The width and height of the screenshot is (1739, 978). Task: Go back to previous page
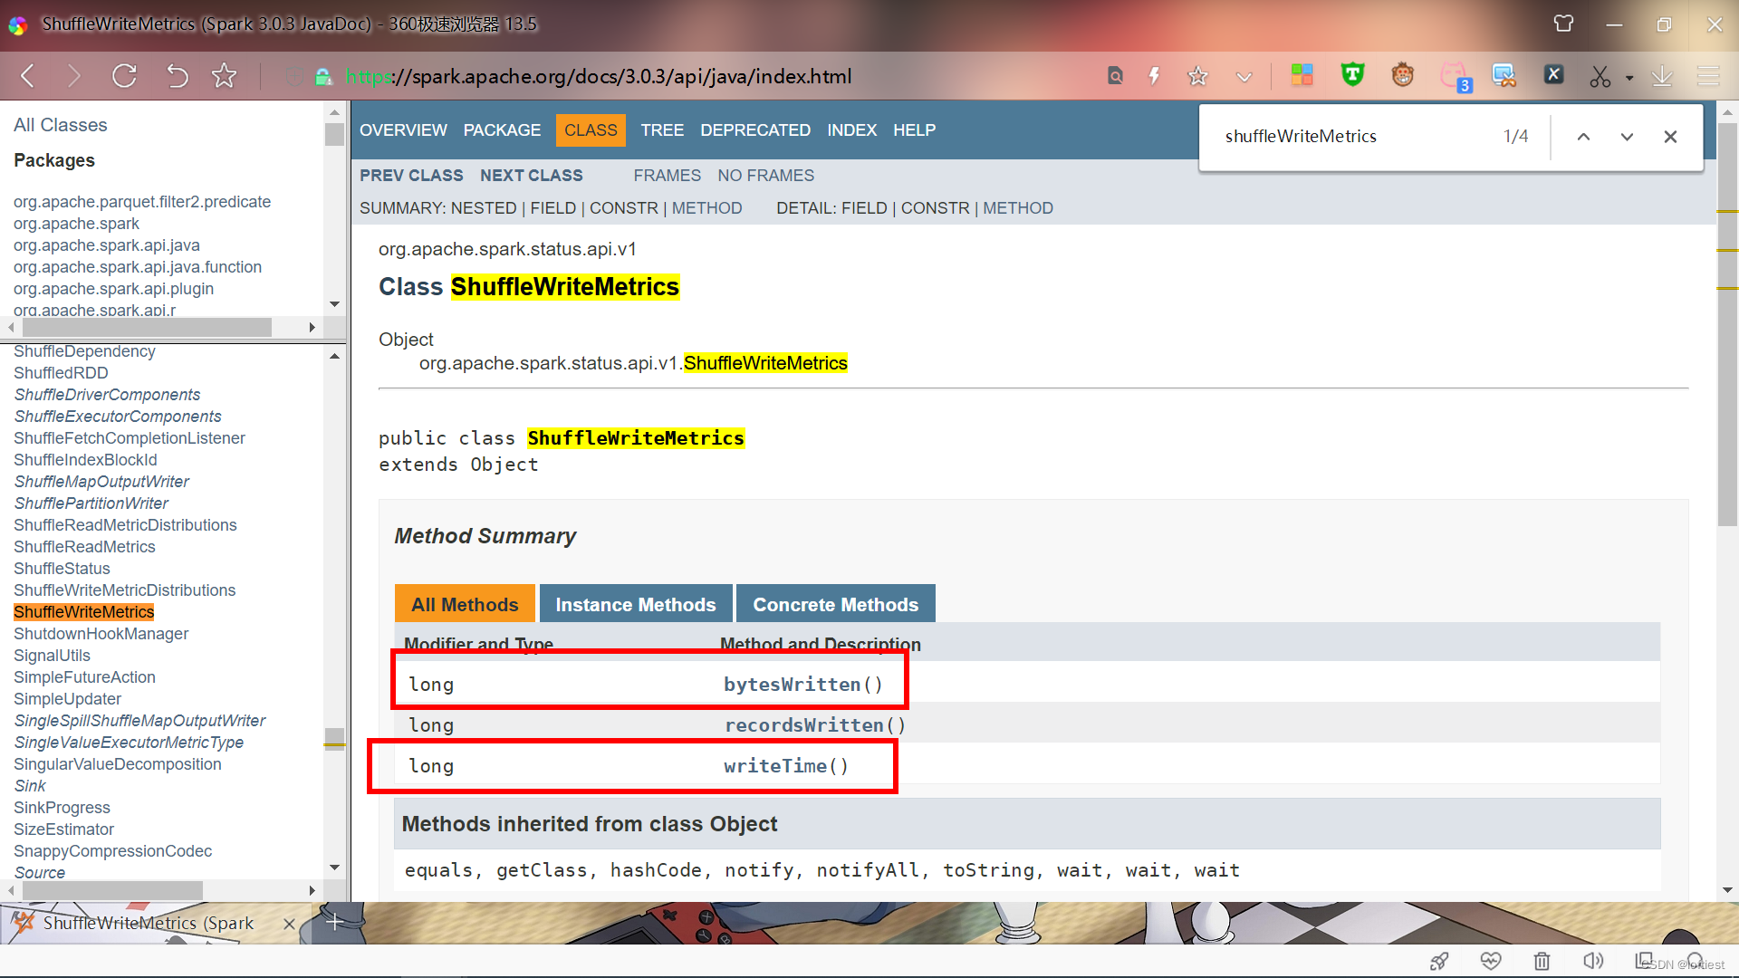point(28,76)
